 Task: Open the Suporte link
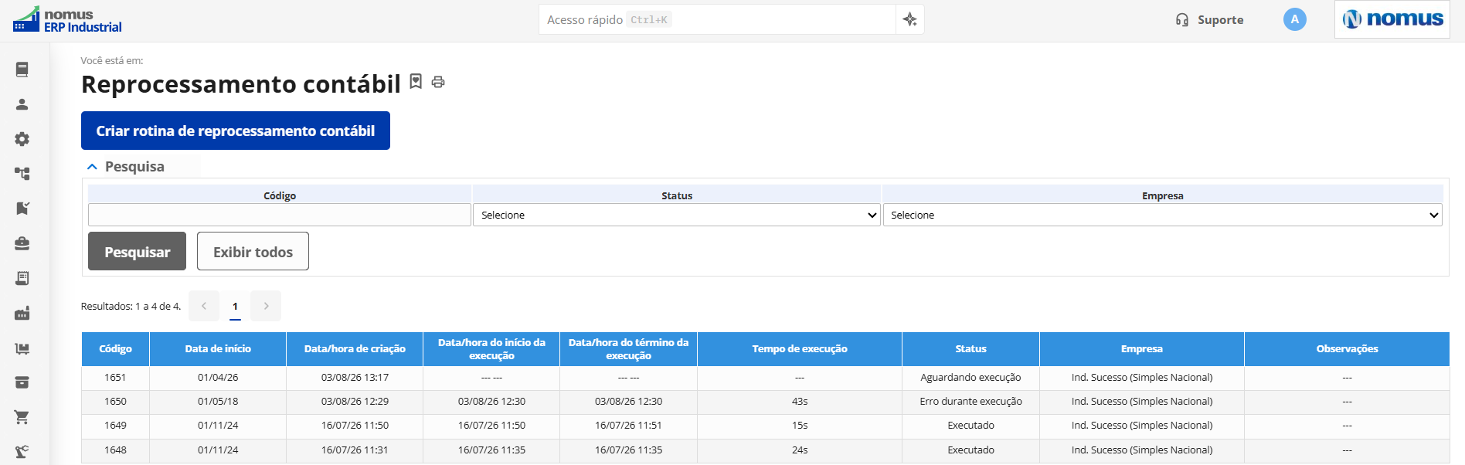point(1220,20)
